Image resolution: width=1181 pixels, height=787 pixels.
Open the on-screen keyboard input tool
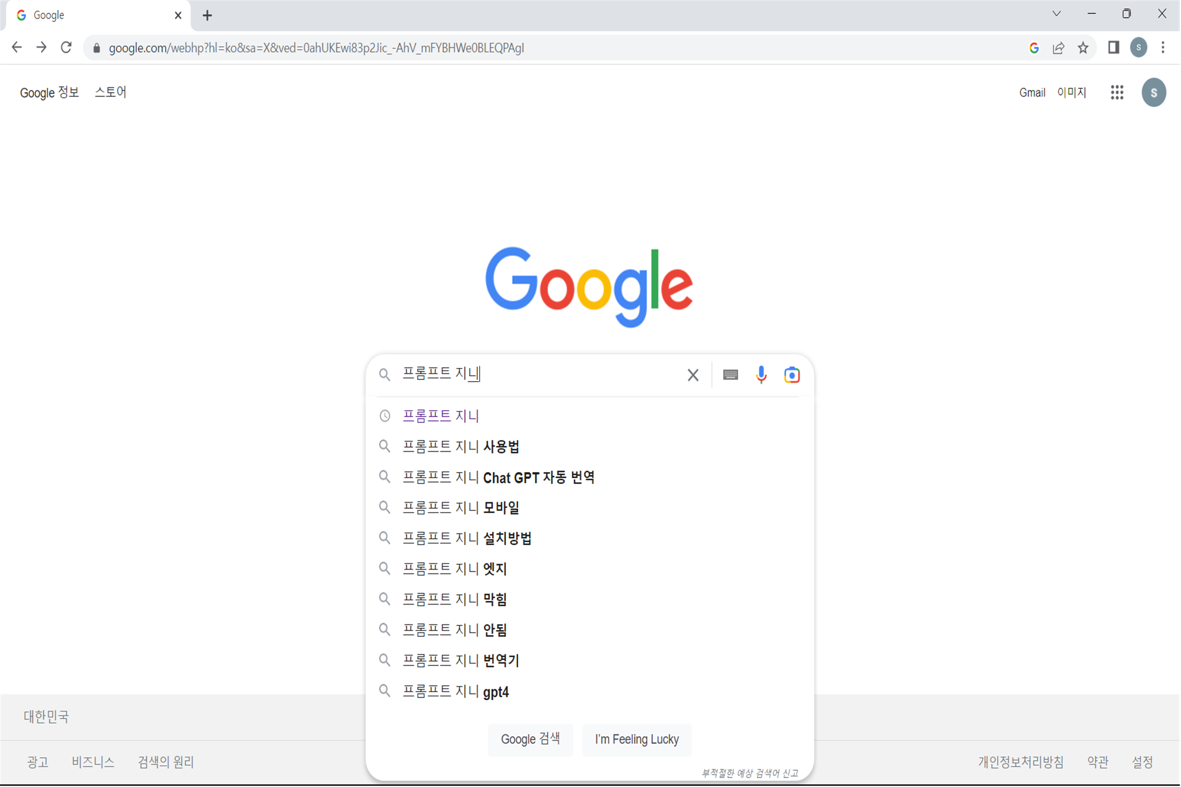730,375
